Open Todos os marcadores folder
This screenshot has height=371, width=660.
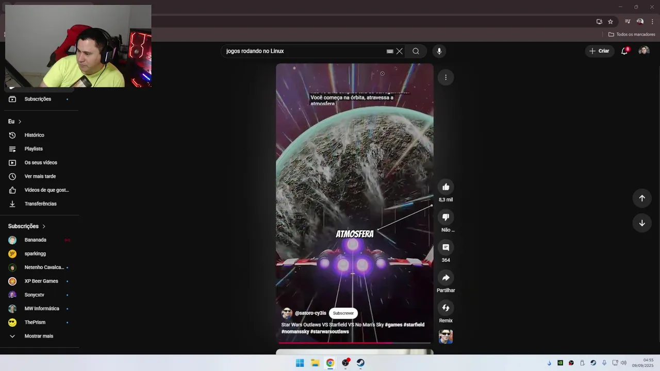632,35
